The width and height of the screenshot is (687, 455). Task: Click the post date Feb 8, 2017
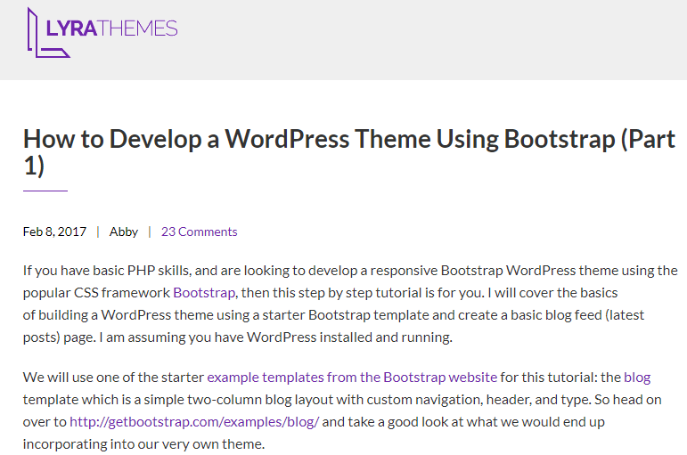54,232
